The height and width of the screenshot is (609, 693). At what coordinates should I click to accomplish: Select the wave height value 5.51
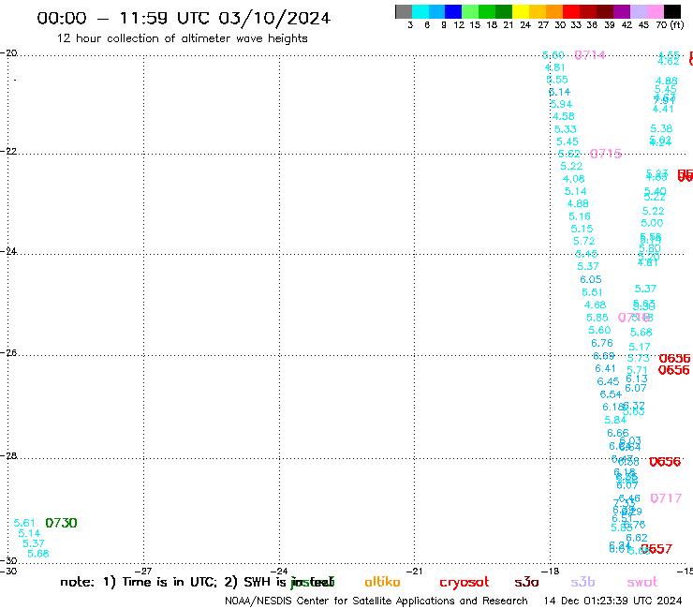point(592,292)
